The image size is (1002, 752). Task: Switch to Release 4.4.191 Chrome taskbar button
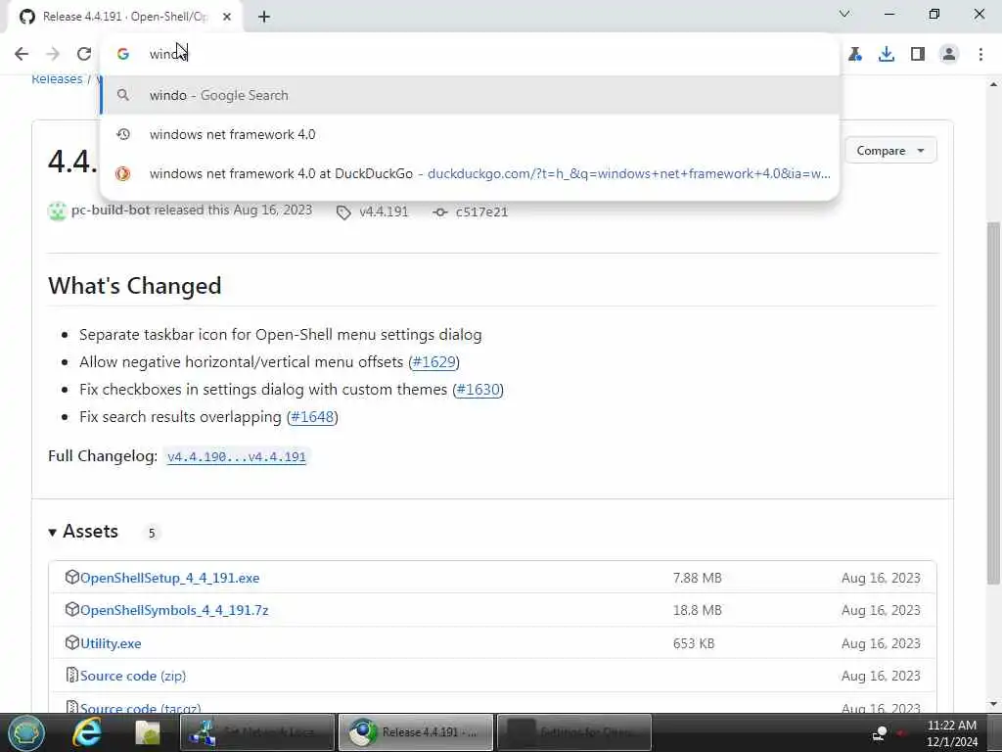(415, 732)
